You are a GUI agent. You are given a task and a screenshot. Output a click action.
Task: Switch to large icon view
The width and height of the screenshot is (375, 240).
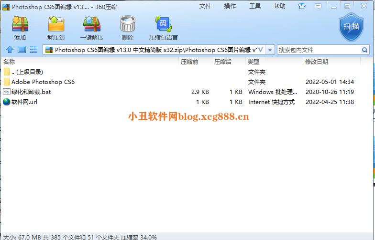pyautogui.click(x=22, y=50)
